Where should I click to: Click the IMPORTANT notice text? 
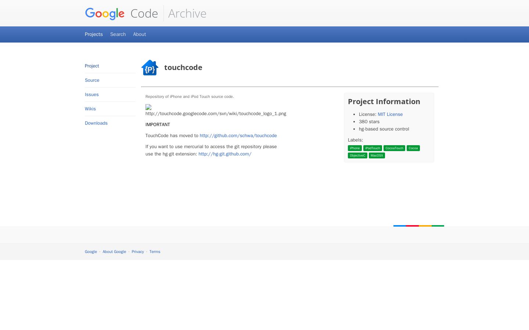click(x=158, y=125)
